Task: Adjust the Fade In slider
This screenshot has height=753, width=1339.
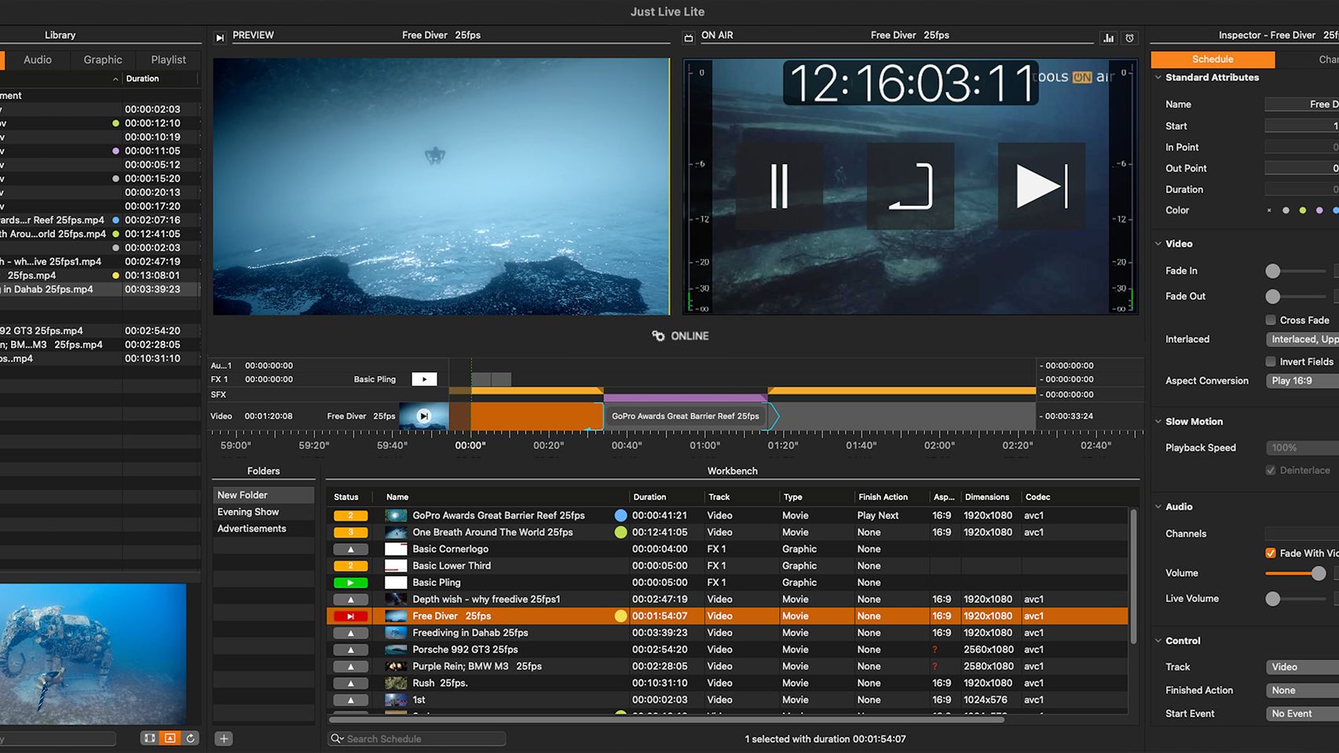Action: click(1273, 271)
